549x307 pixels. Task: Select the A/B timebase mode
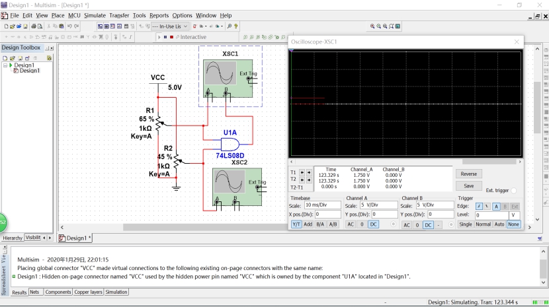coord(333,224)
